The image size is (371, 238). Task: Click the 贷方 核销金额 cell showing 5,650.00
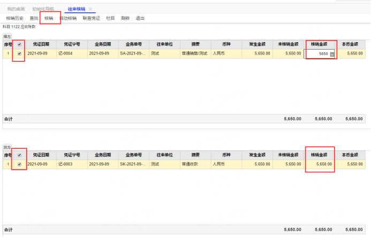pyautogui.click(x=320, y=164)
